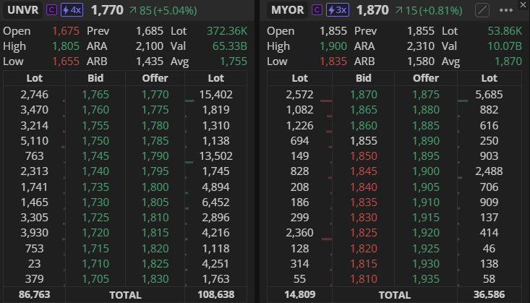Viewport: 530px width, 303px height.
Task: Click MYOR bid lot 2,572
Action: click(x=299, y=95)
